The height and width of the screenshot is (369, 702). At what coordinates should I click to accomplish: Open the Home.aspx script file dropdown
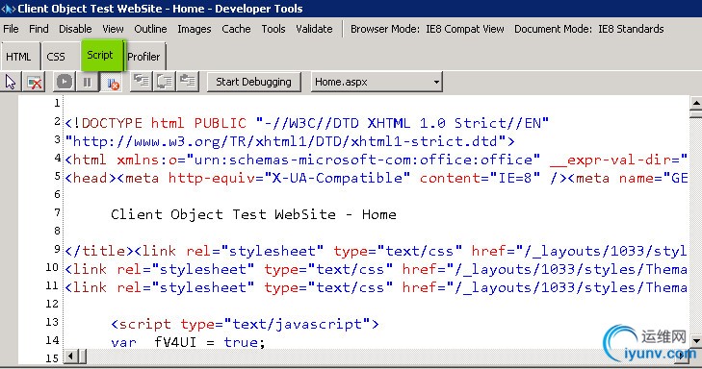pos(377,83)
